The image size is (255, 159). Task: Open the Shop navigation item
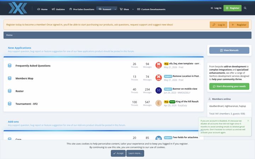[x=124, y=9]
